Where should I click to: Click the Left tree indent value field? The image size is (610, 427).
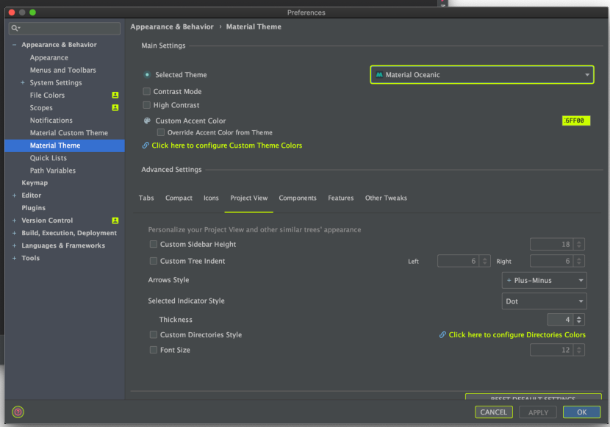pos(459,261)
